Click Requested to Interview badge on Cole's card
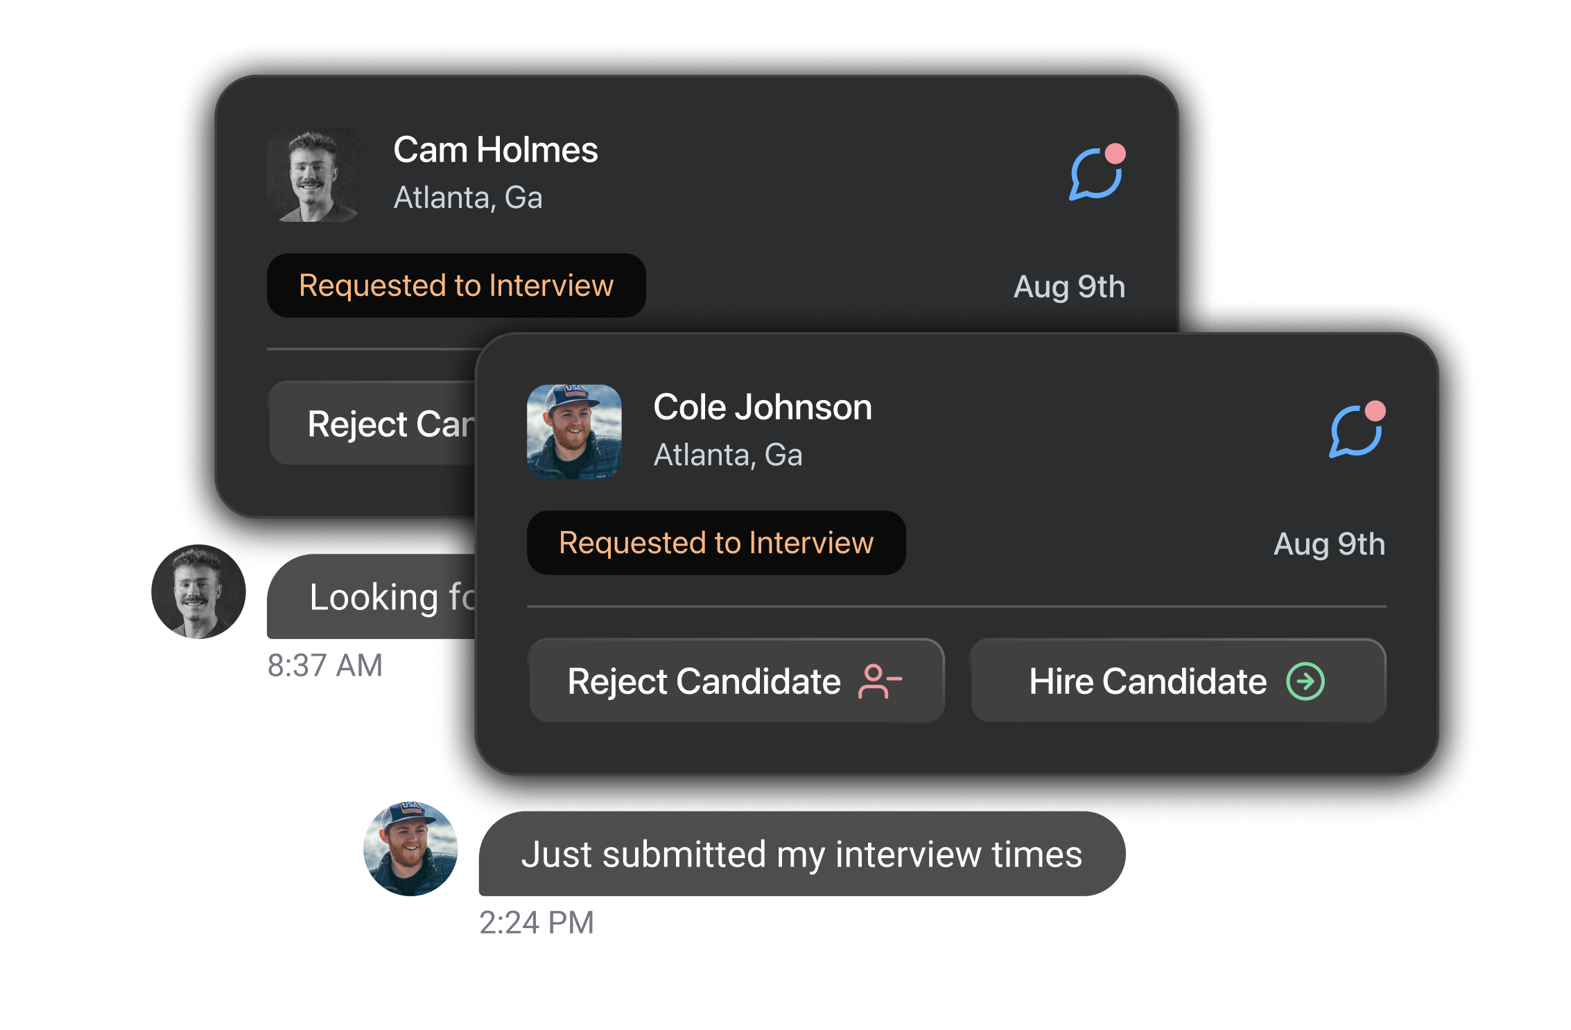Viewport: 1571px width, 1030px height. [716, 543]
